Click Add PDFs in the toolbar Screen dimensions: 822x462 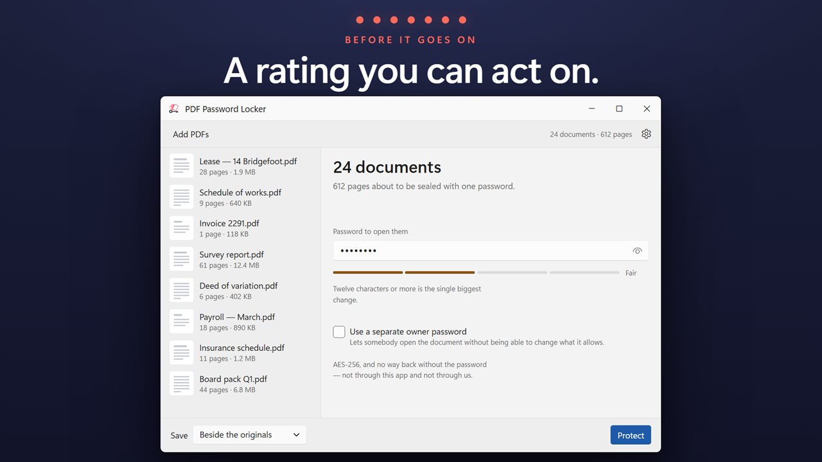pyautogui.click(x=191, y=135)
